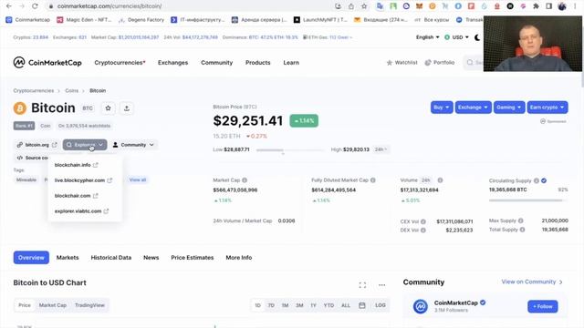The width and height of the screenshot is (584, 328).
Task: Switch chart to Market Cap view
Action: [53, 305]
